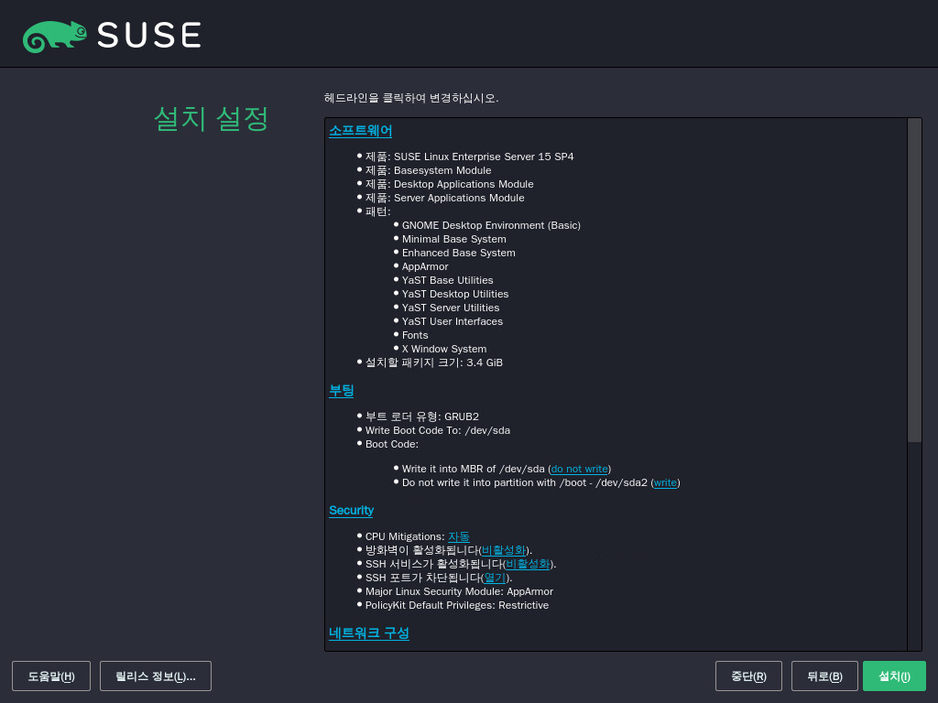This screenshot has width=938, height=703.
Task: Open the 네트워크 구성 headline
Action: point(368,633)
